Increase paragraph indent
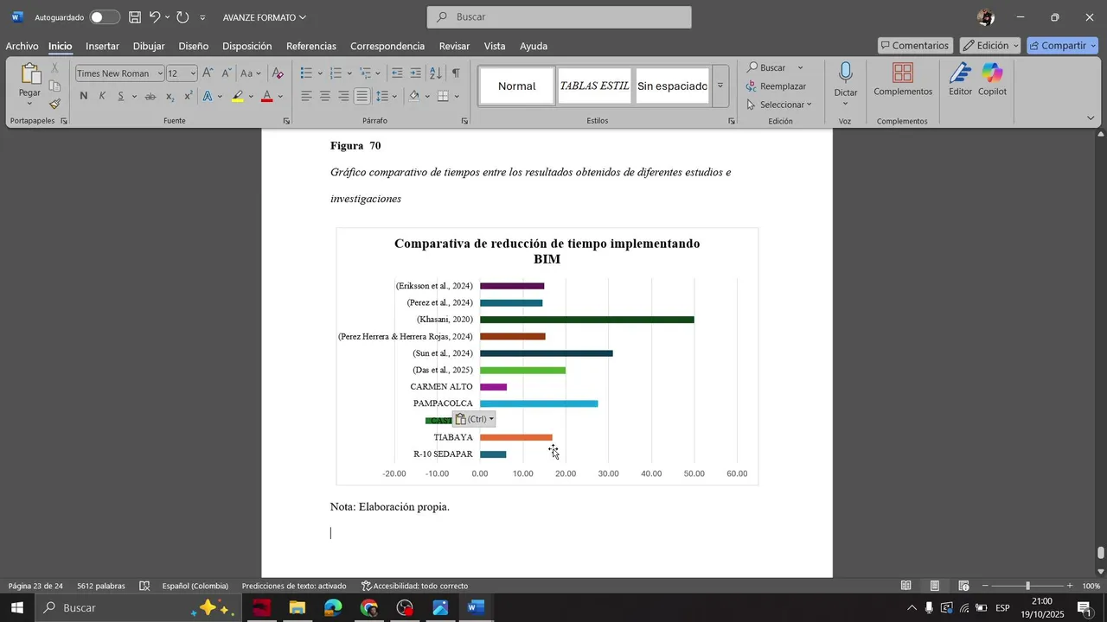The width and height of the screenshot is (1107, 622). point(416,73)
